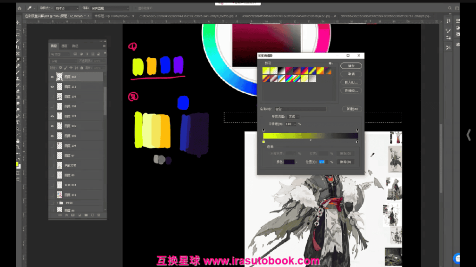
Task: Click the active 删除(D) delete stop button
Action: pyautogui.click(x=345, y=162)
